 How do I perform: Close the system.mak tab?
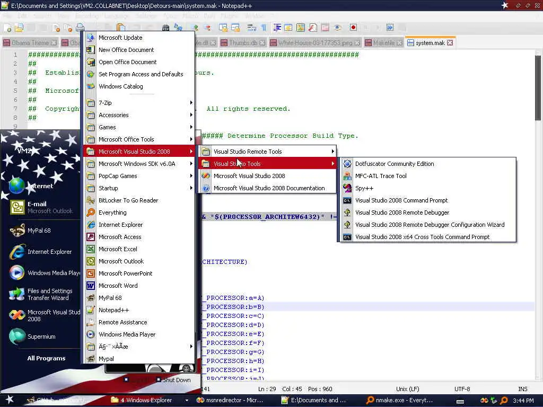(x=450, y=42)
